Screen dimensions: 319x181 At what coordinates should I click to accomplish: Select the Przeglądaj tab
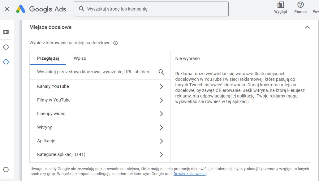[x=48, y=58]
